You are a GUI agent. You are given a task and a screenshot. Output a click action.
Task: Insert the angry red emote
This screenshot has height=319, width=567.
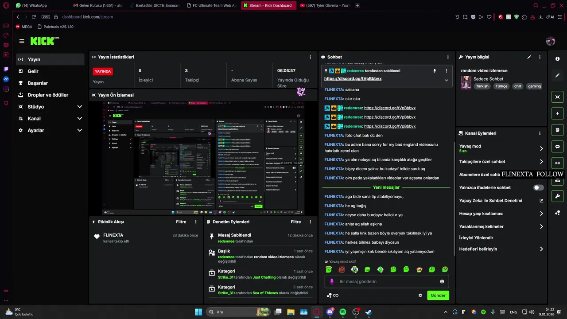342,269
